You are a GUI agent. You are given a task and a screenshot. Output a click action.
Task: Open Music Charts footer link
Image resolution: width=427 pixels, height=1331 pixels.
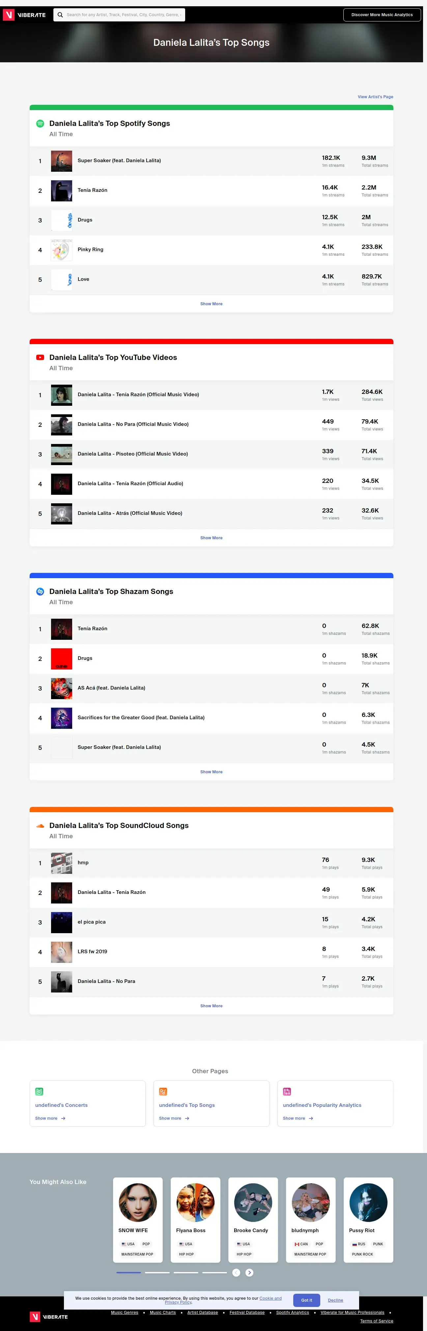click(163, 1313)
